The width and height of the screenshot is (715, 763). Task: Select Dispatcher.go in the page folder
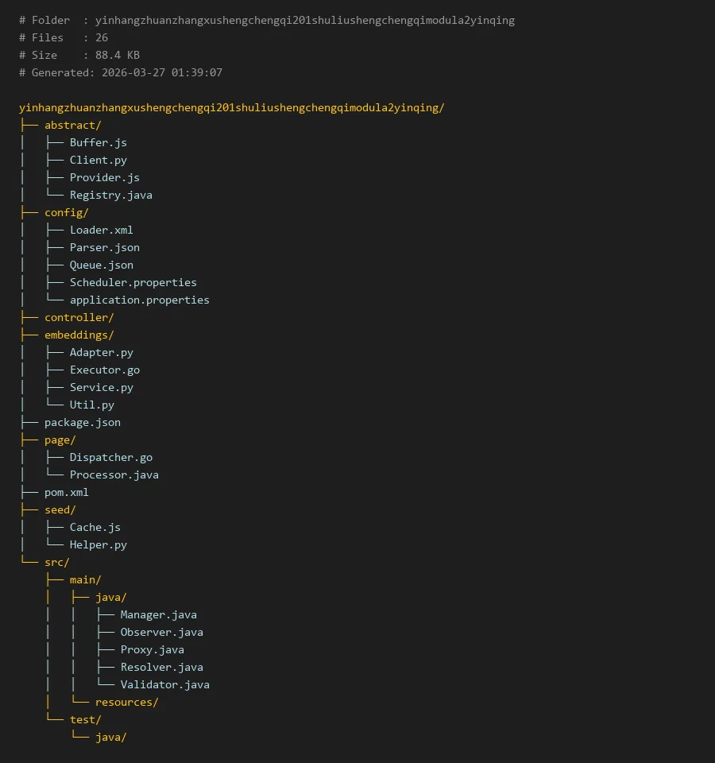[x=110, y=457]
